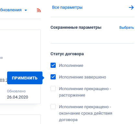Apply filters with the ПРИМЕНИТЬ button
Screen dimensions: 137x124
(25, 78)
